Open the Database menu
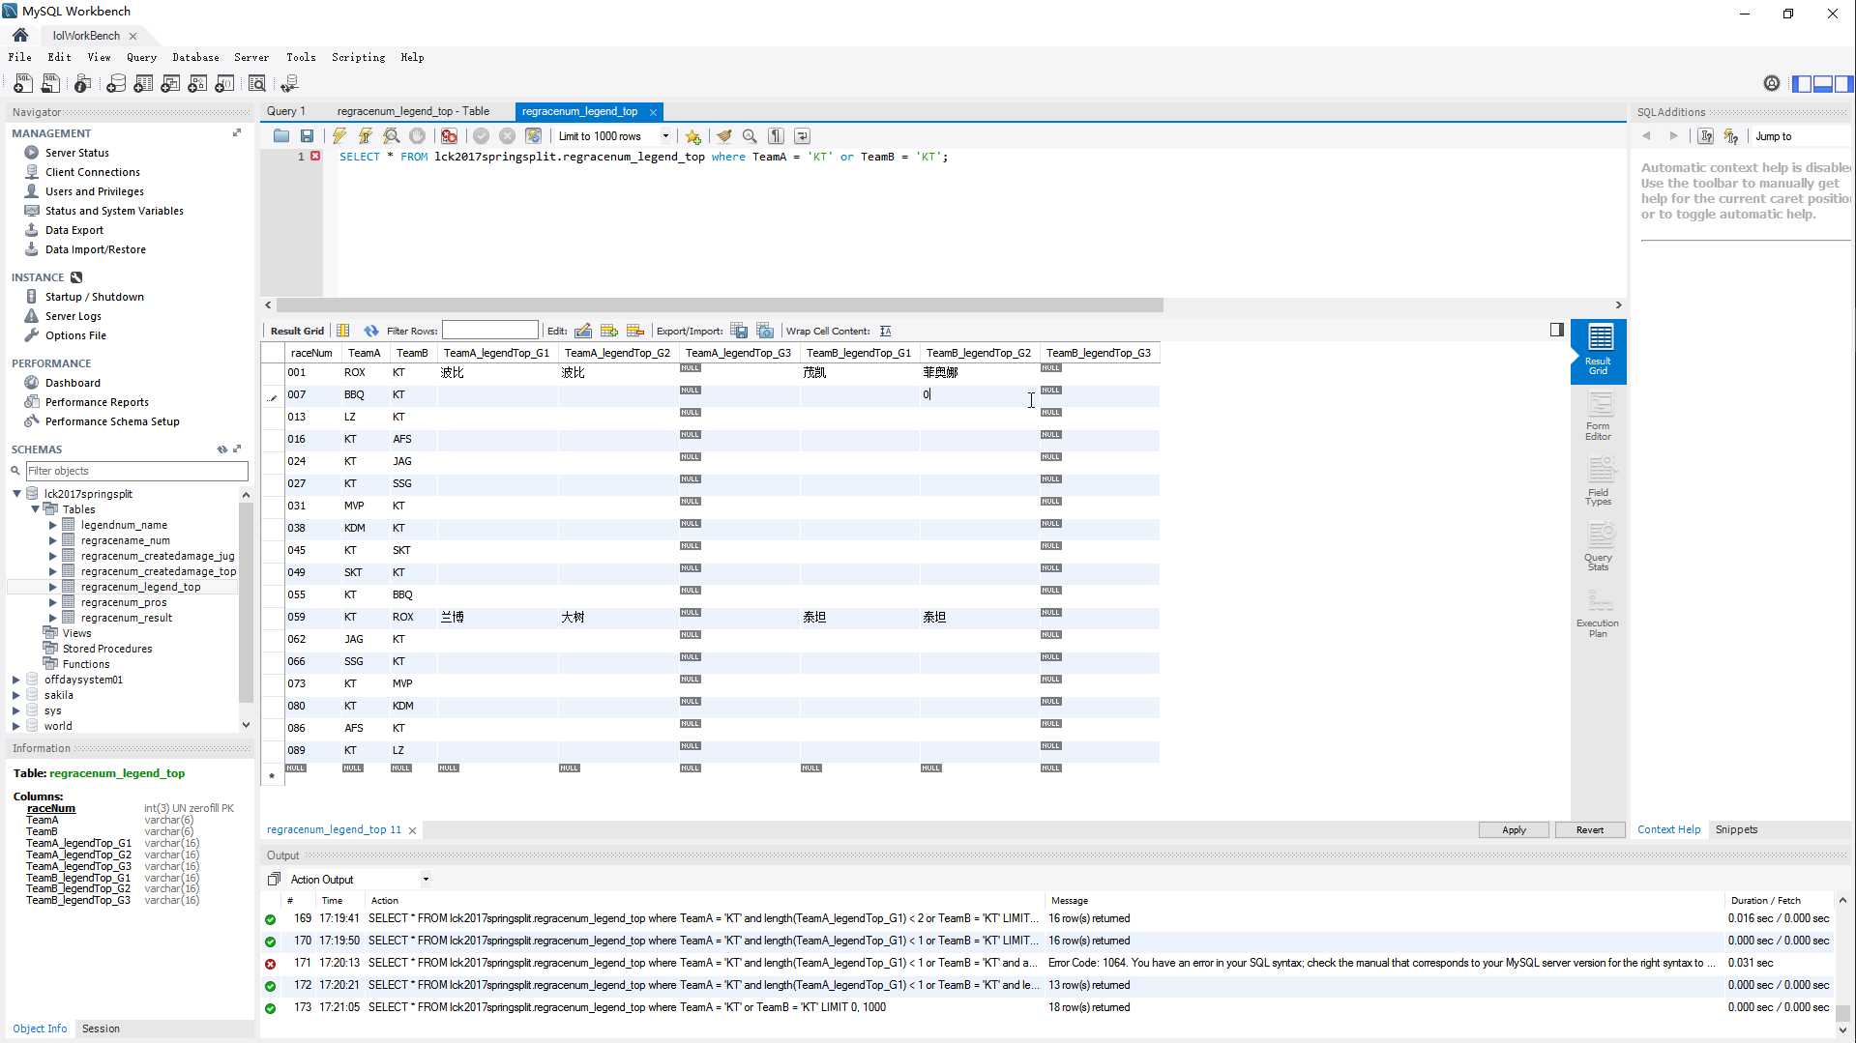The height and width of the screenshot is (1043, 1856). click(195, 57)
